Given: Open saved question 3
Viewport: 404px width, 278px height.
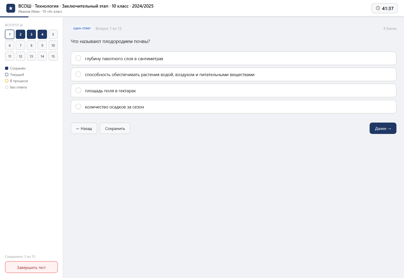Looking at the screenshot, I should (31, 34).
